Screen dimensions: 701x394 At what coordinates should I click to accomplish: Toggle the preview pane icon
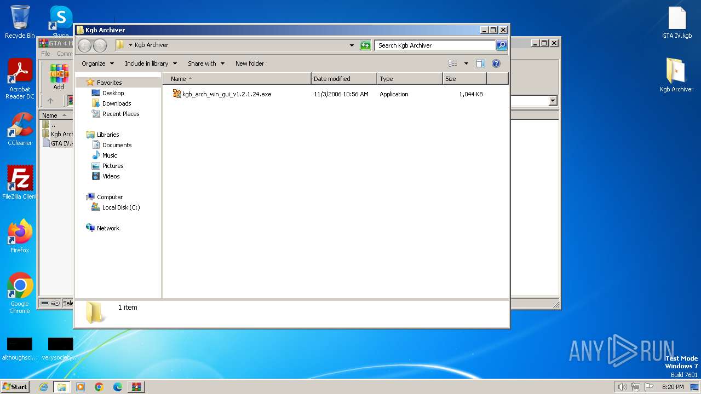tap(480, 63)
